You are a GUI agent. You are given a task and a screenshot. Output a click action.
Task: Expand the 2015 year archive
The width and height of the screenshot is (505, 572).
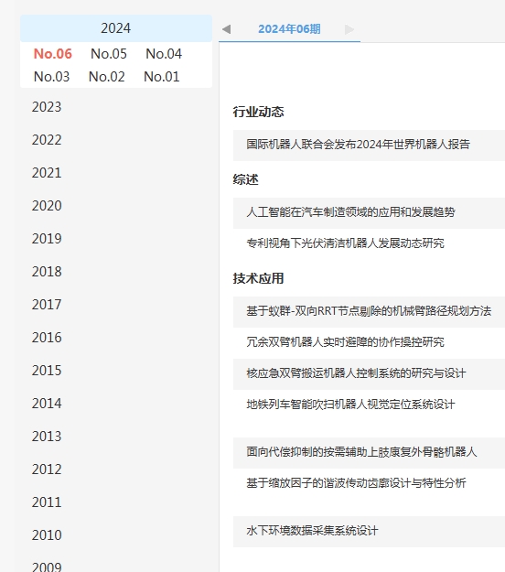pos(47,371)
